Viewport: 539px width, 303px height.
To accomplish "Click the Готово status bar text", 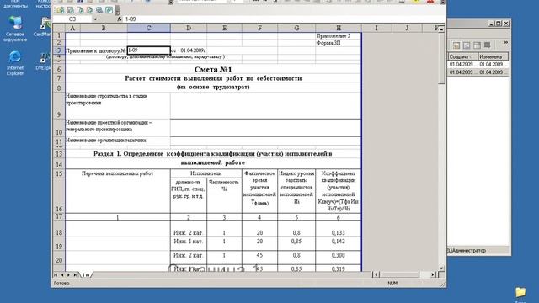I will click(61, 284).
